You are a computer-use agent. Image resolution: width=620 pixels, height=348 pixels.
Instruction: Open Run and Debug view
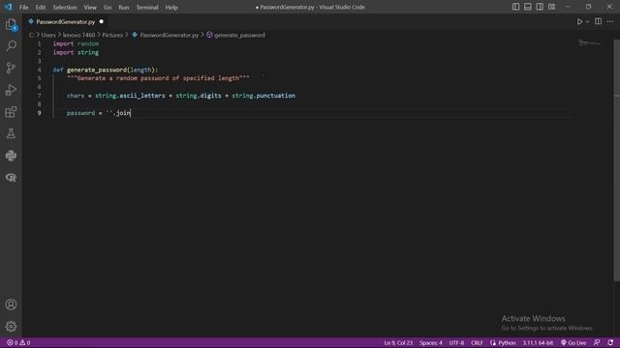point(11,90)
